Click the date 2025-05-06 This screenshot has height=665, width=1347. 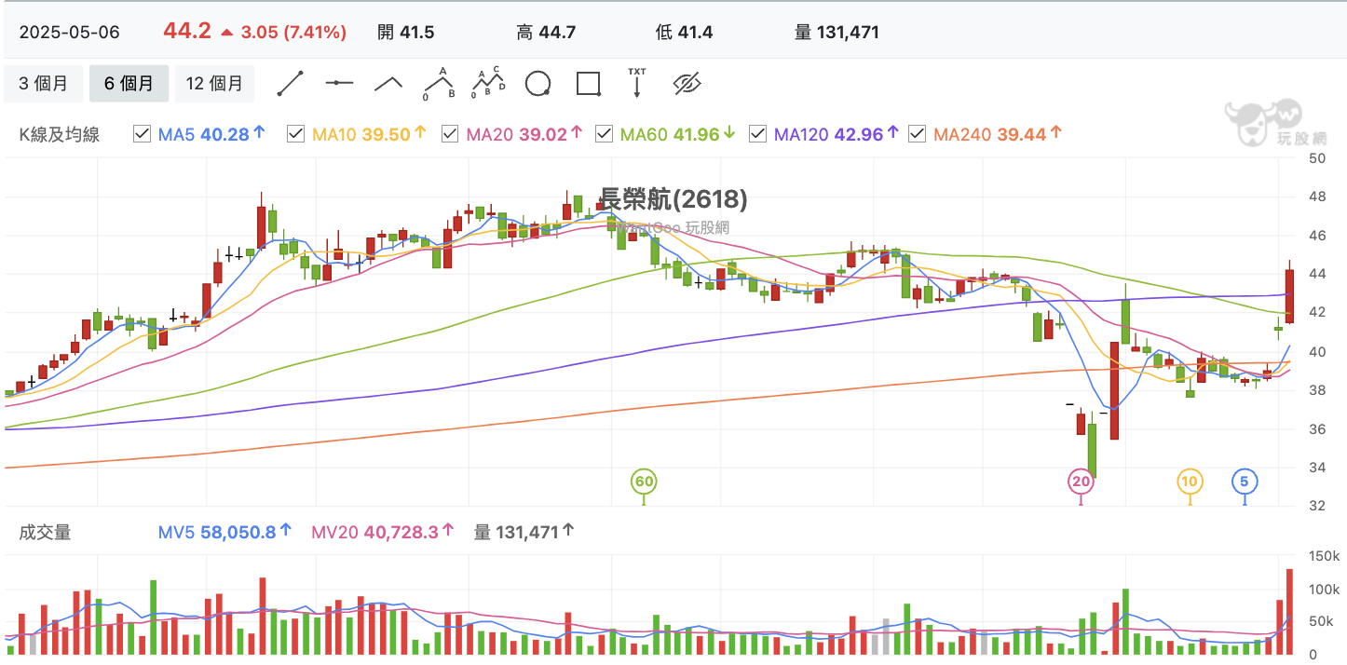[70, 32]
